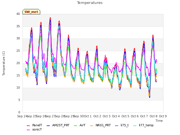Toggle the li77_temp legend entry
The image size is (180, 135).
coord(143,125)
